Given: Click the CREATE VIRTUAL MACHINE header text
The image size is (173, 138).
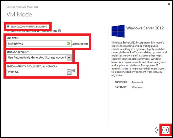Looking at the screenshot, I should pos(22,7).
